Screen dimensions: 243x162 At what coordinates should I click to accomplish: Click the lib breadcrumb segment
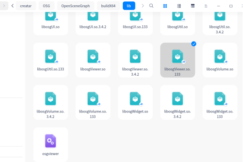pyautogui.click(x=129, y=6)
